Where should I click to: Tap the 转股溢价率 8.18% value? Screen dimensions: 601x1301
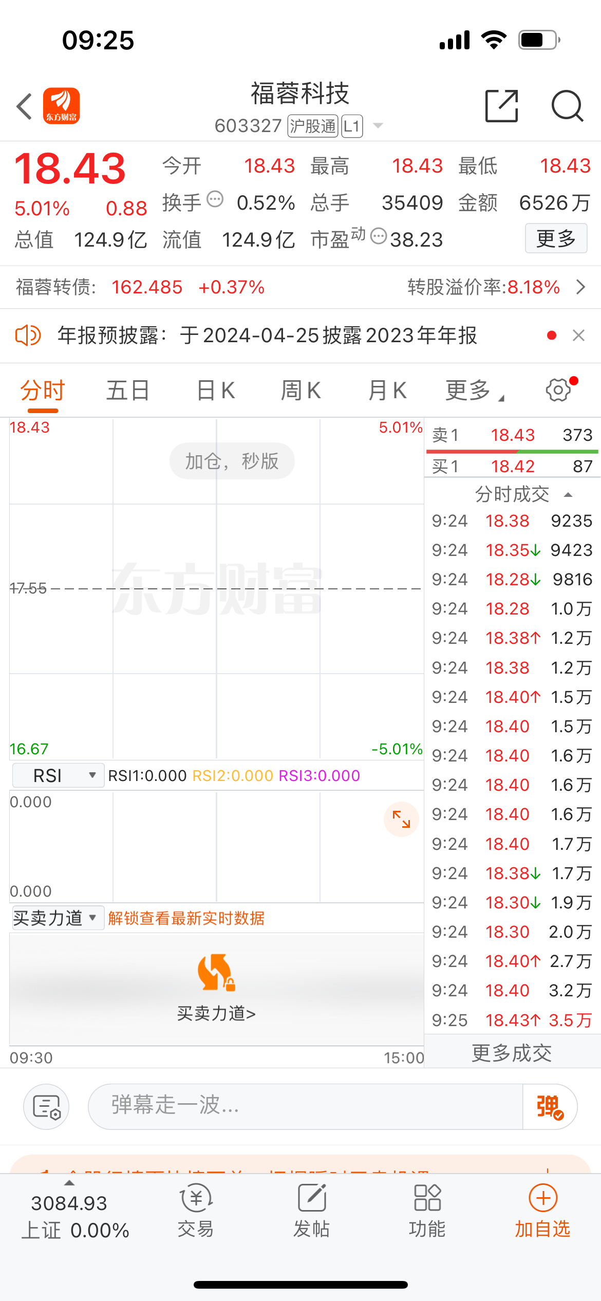[534, 287]
